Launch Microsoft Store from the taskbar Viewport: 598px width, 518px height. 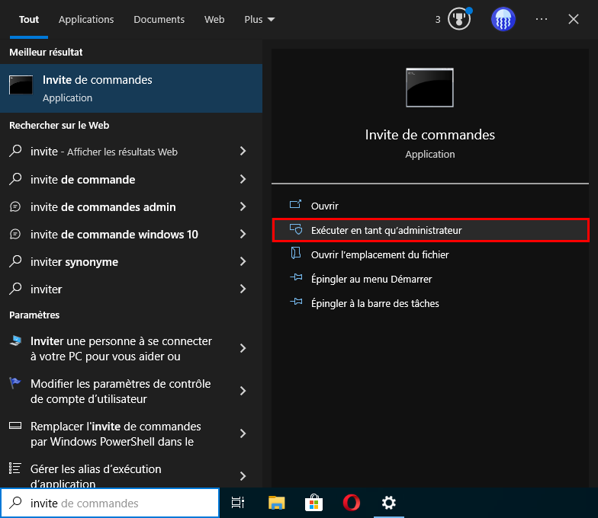tap(314, 503)
